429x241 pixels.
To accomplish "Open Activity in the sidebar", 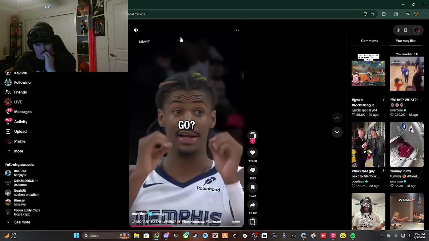I will tap(16, 122).
